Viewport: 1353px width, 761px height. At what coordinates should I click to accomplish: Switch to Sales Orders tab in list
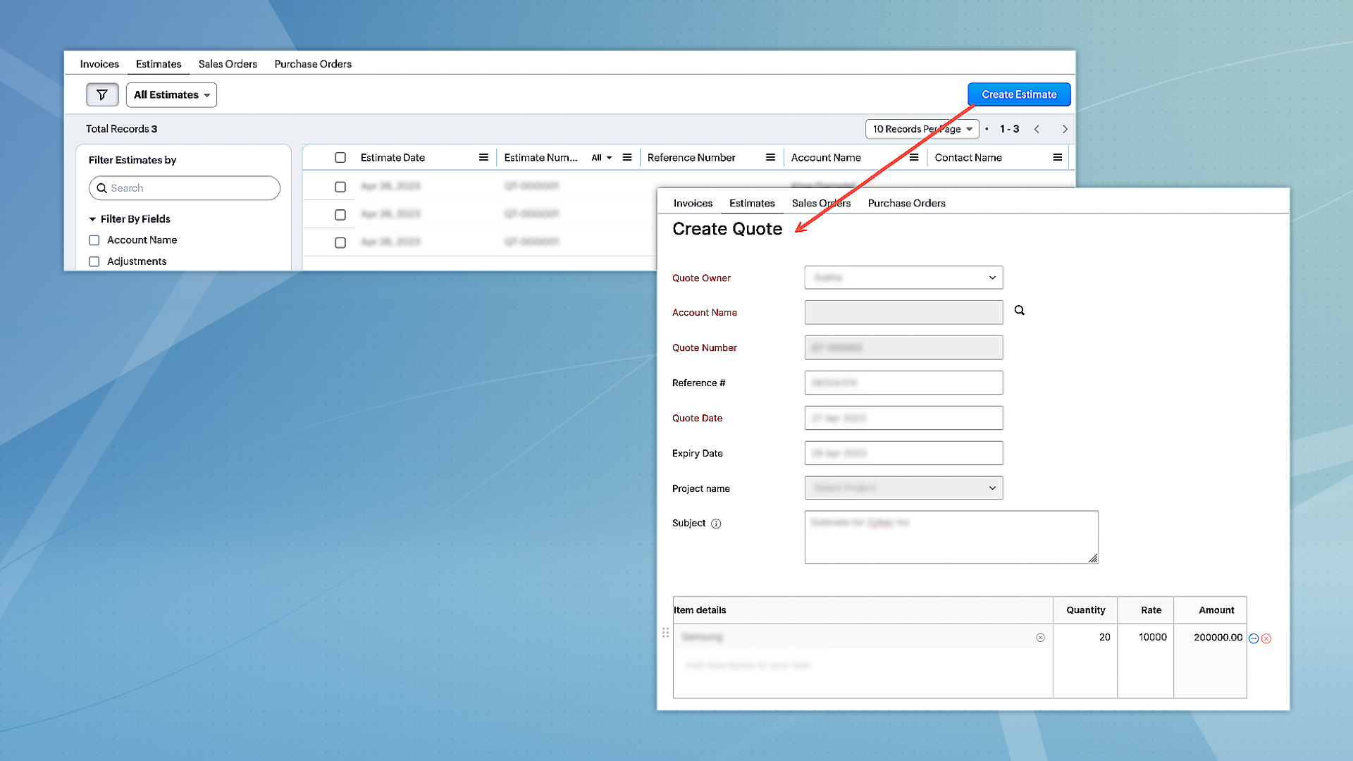pos(228,63)
